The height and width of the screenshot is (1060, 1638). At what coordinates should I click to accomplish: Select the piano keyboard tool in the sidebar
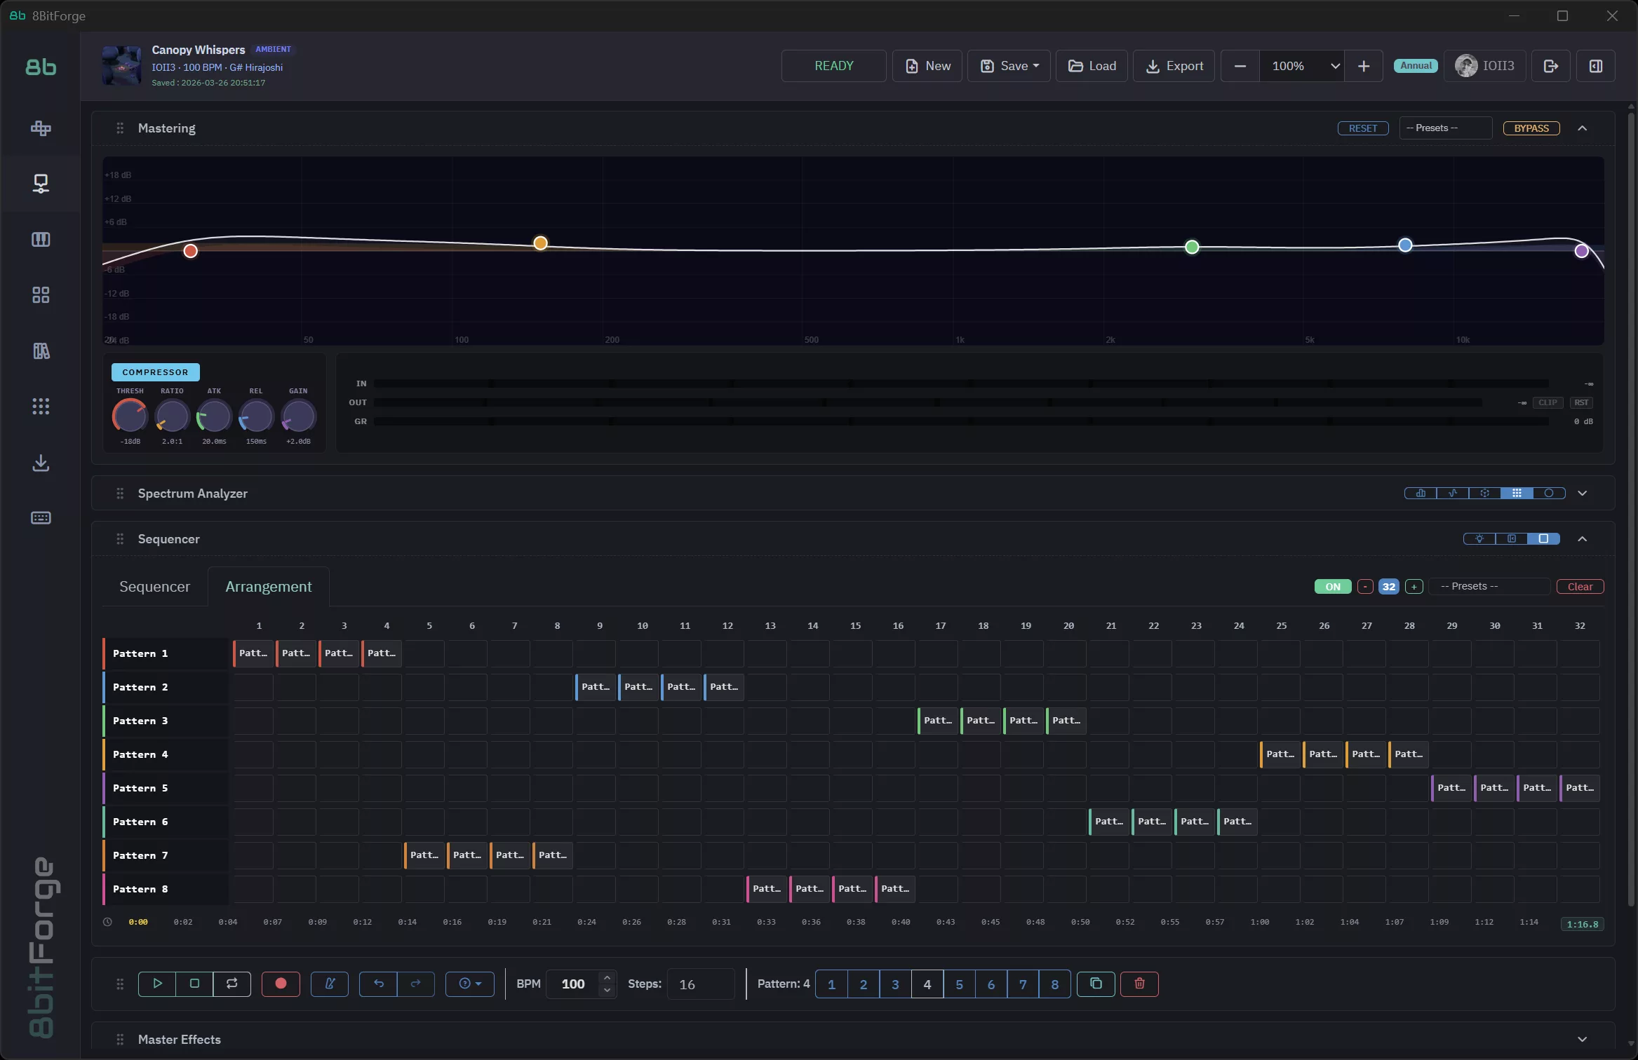click(40, 239)
